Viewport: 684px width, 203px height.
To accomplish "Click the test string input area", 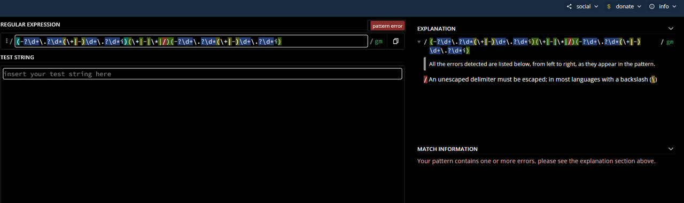I will click(202, 74).
